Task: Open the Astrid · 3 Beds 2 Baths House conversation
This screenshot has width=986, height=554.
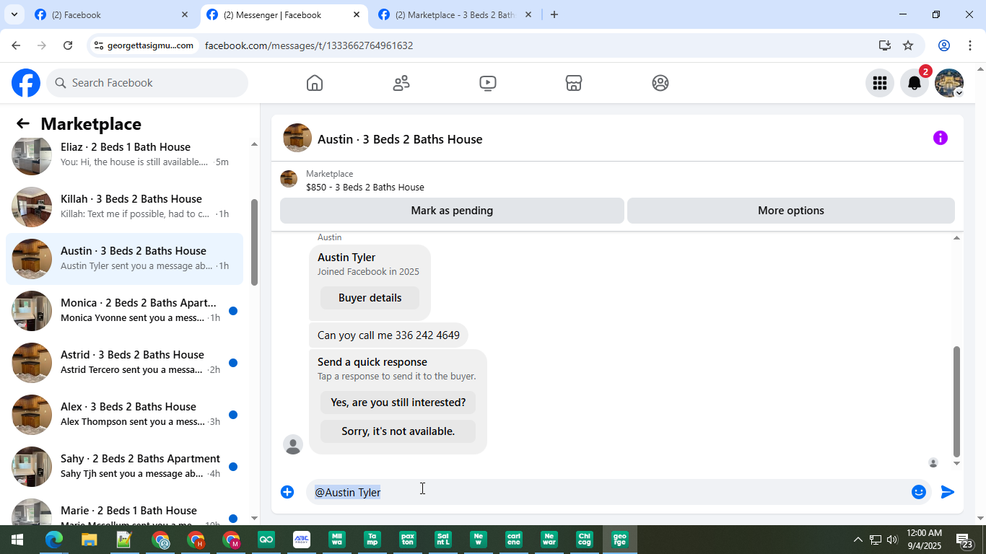Action: [124, 363]
